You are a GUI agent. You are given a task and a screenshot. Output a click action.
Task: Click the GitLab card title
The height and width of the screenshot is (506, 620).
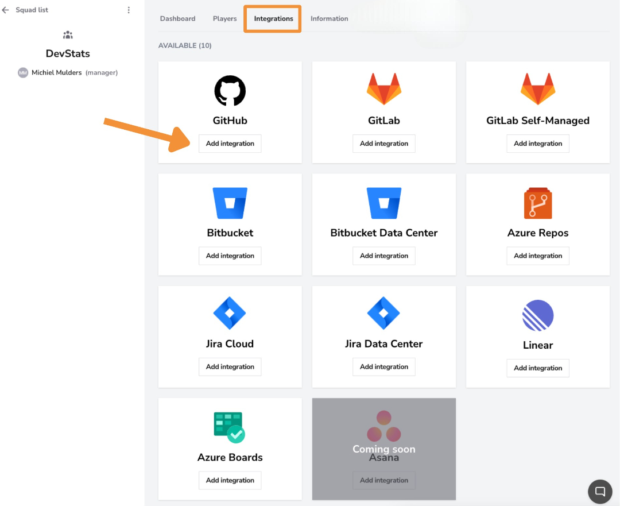pyautogui.click(x=384, y=121)
